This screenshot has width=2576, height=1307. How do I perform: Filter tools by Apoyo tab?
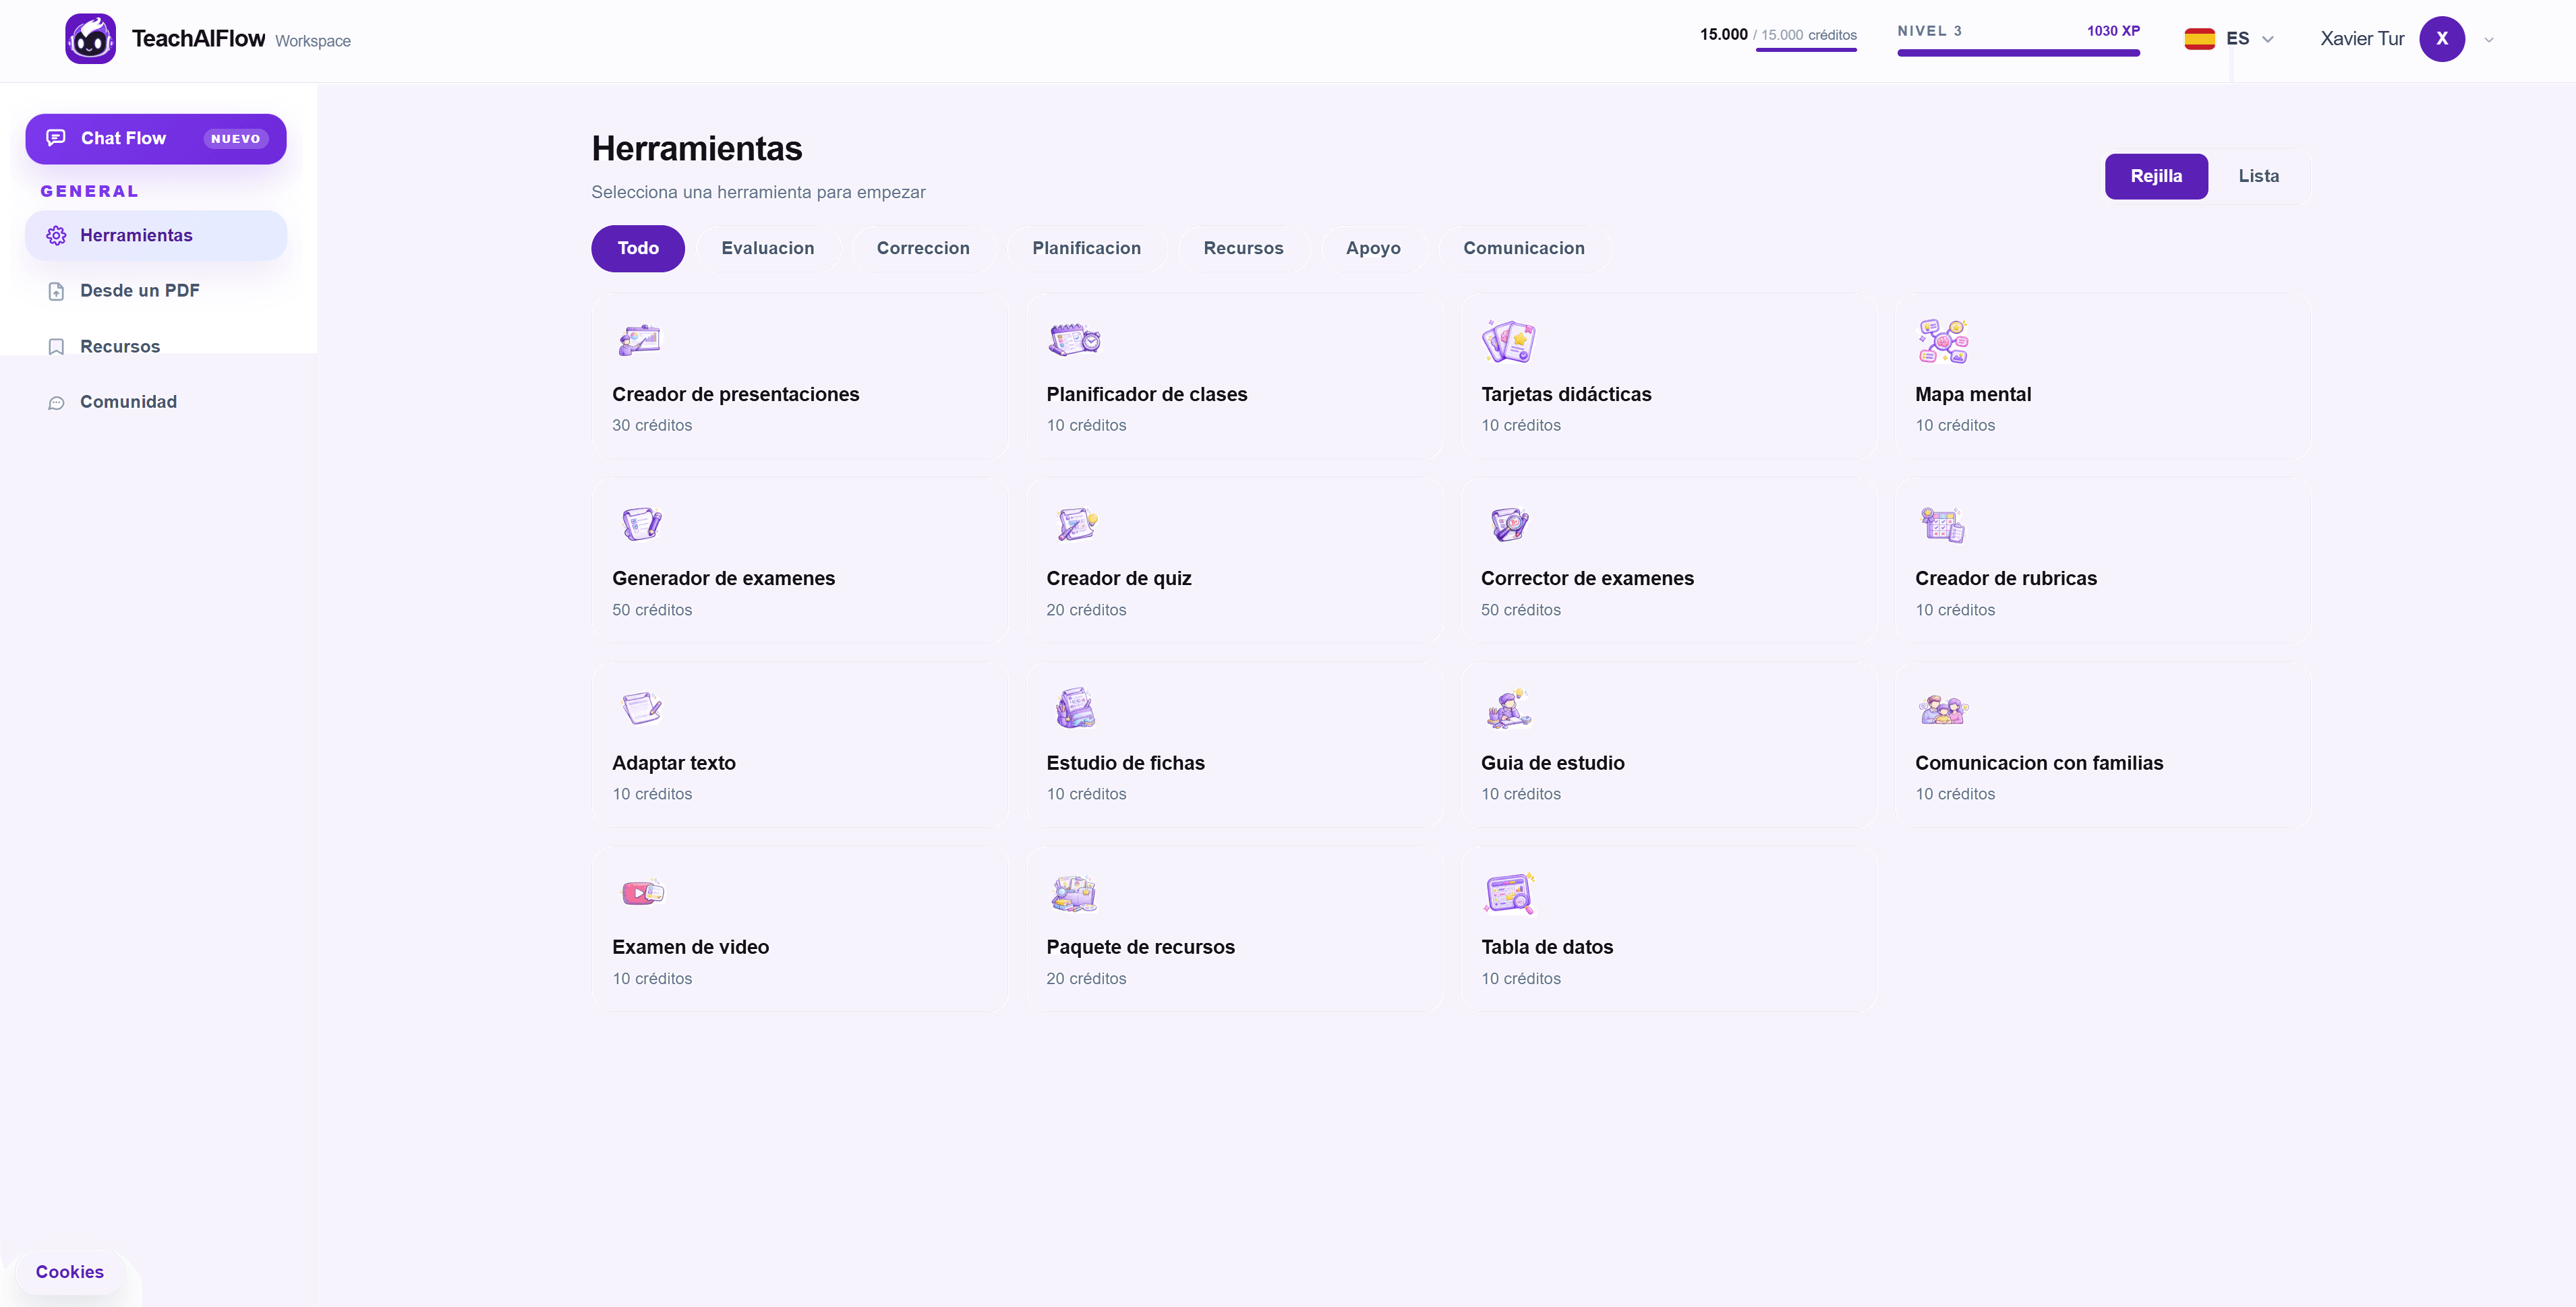pos(1373,249)
